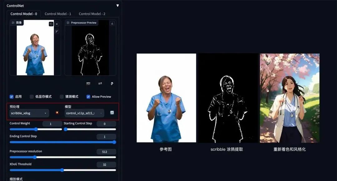Collapse the ControlNet panel arrow
Screen dimensions: 337x181
[x=118, y=6]
